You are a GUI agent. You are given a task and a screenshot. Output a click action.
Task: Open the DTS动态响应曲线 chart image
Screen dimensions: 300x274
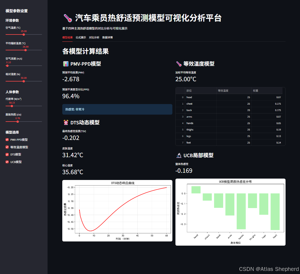tap(117, 211)
